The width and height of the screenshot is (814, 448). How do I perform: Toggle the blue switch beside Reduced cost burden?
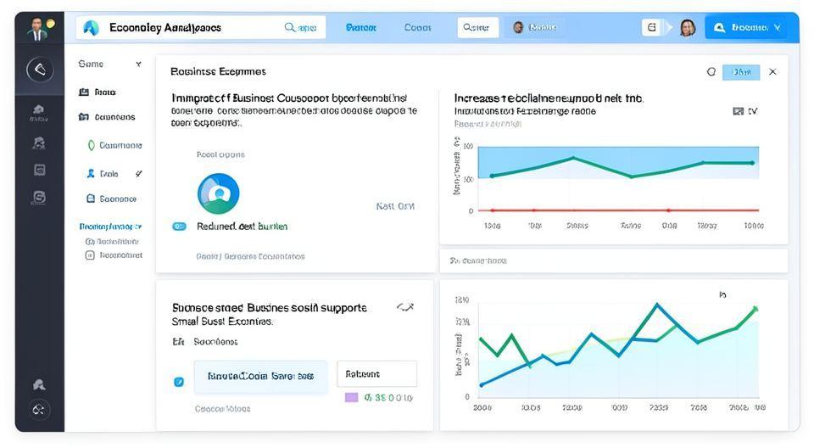[179, 227]
